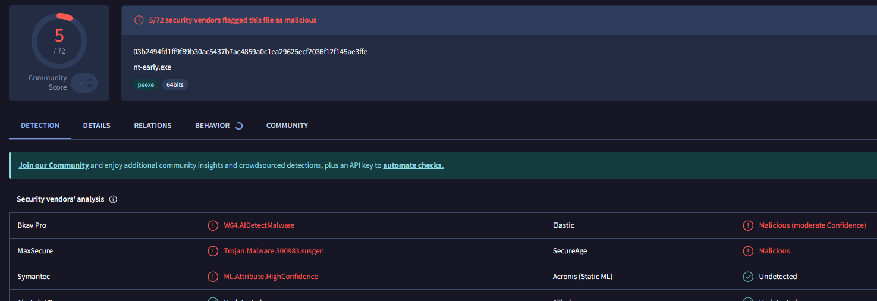Click the automate checks link

[x=413, y=165]
